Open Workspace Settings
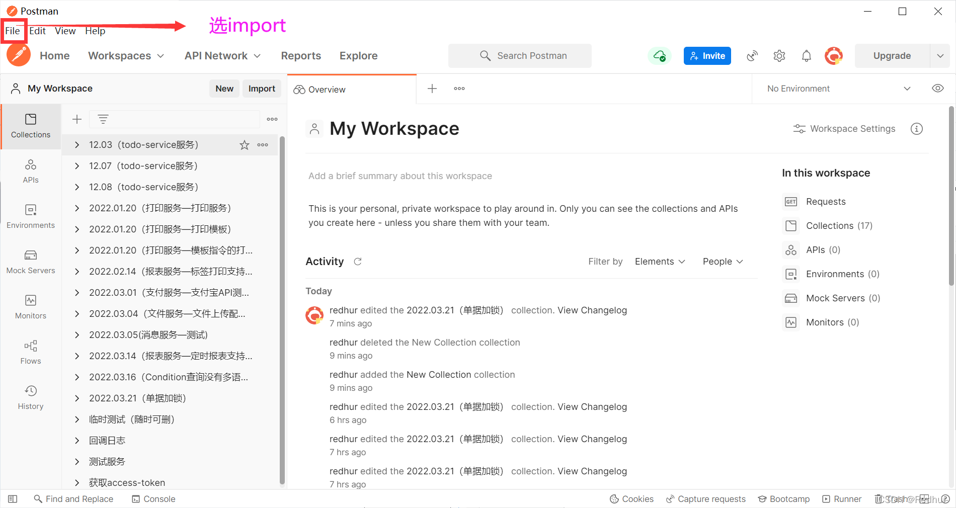This screenshot has height=508, width=956. pos(845,129)
